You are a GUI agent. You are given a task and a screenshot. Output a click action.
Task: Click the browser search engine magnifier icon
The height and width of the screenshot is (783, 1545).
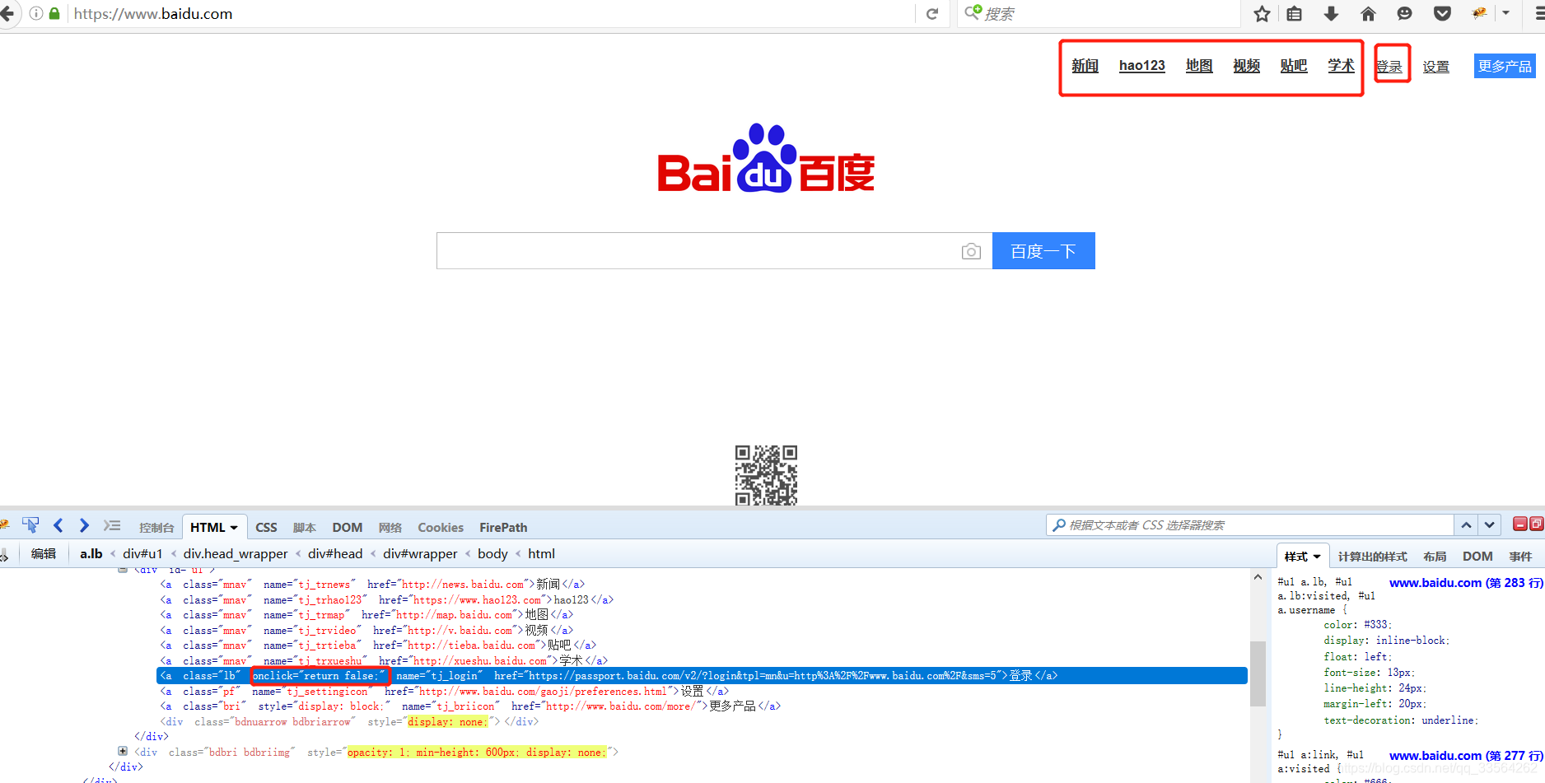pos(973,12)
